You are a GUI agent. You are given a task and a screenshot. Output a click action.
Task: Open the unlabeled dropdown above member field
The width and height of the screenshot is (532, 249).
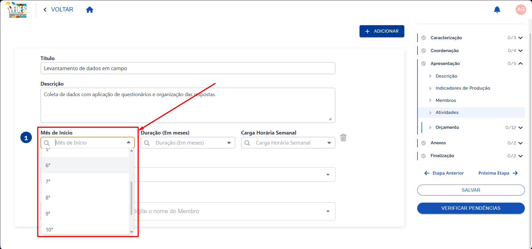tap(328, 175)
